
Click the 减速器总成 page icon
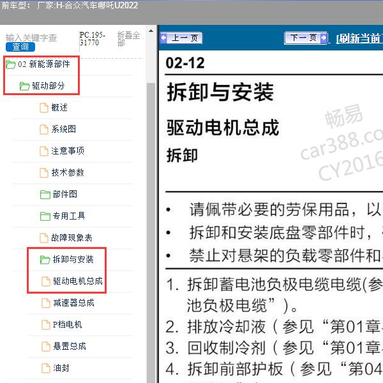click(46, 303)
